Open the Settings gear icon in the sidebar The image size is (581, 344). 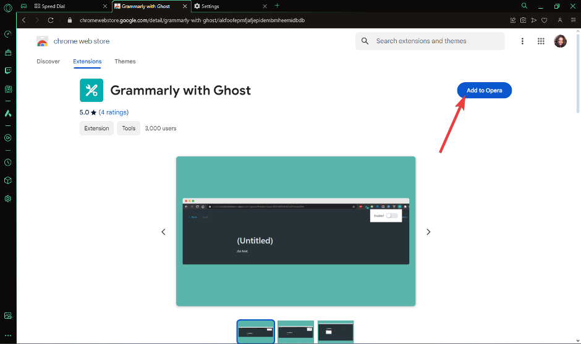pyautogui.click(x=8, y=198)
